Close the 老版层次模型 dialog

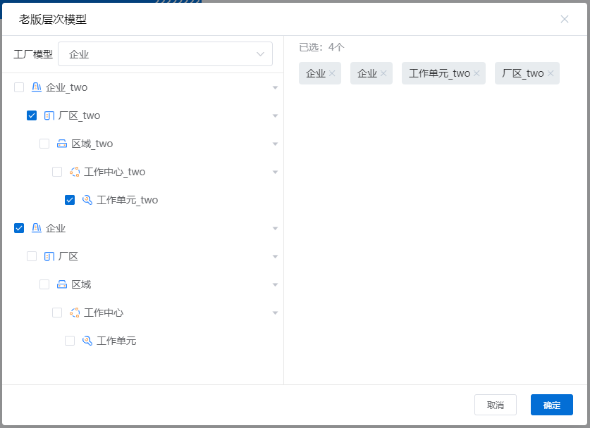pyautogui.click(x=565, y=19)
